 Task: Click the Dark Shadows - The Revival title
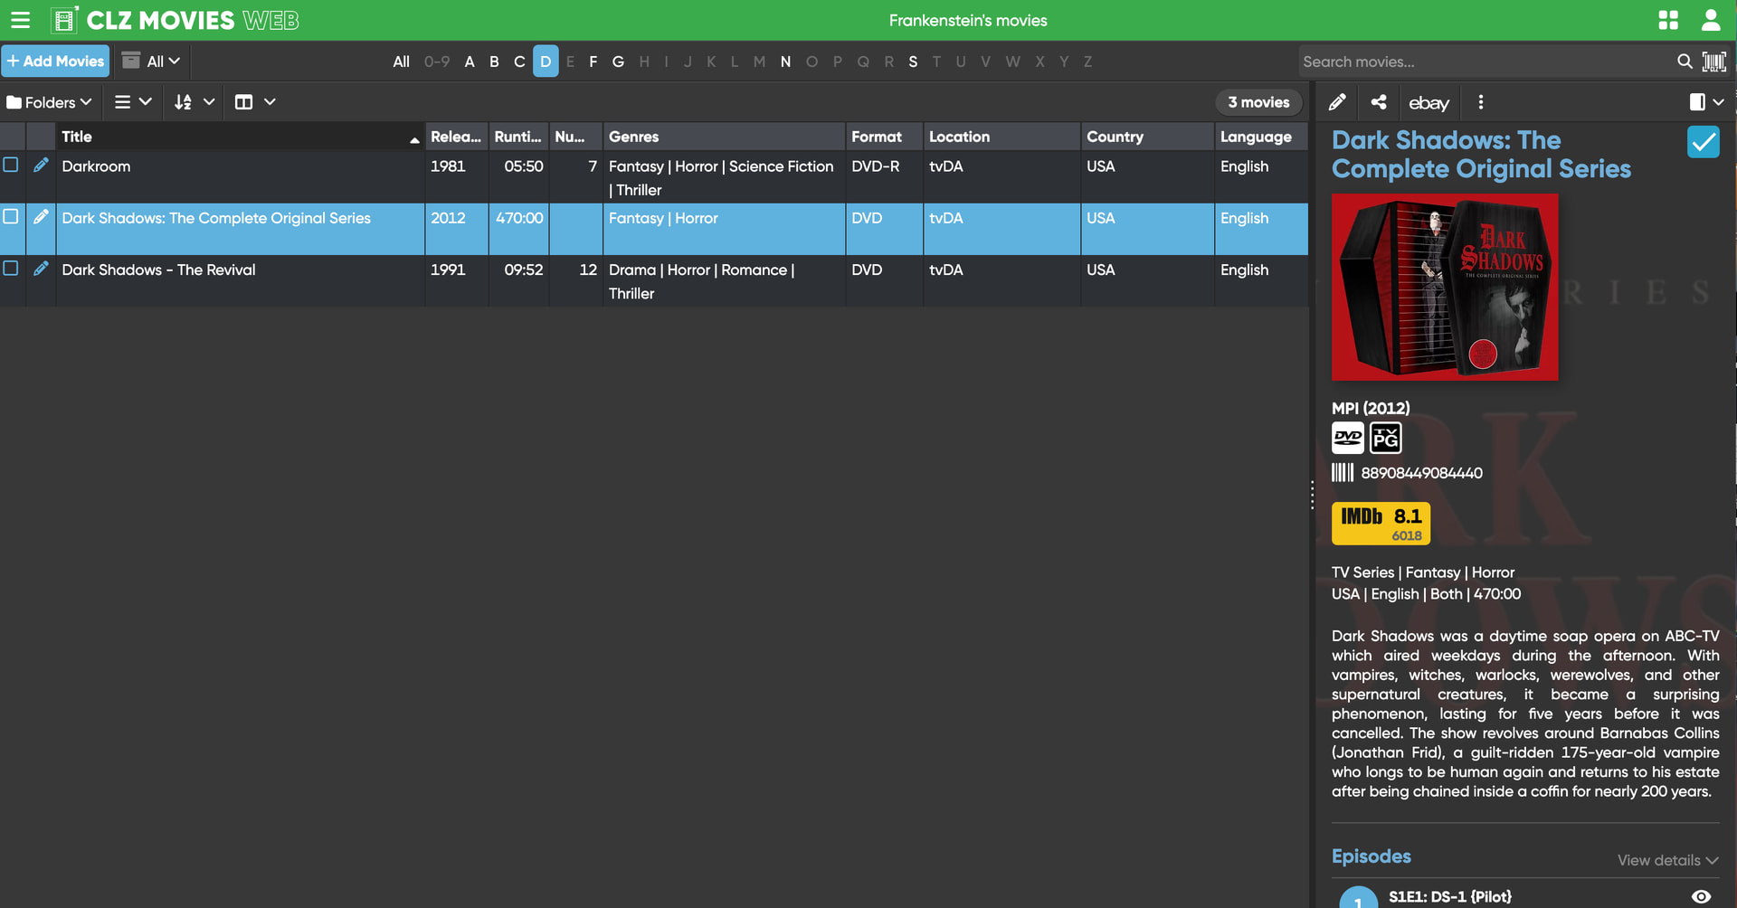[x=158, y=270]
